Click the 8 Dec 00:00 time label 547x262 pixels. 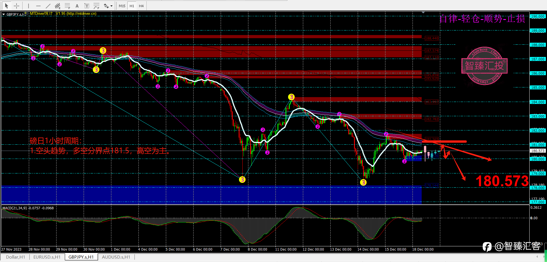coord(257,249)
